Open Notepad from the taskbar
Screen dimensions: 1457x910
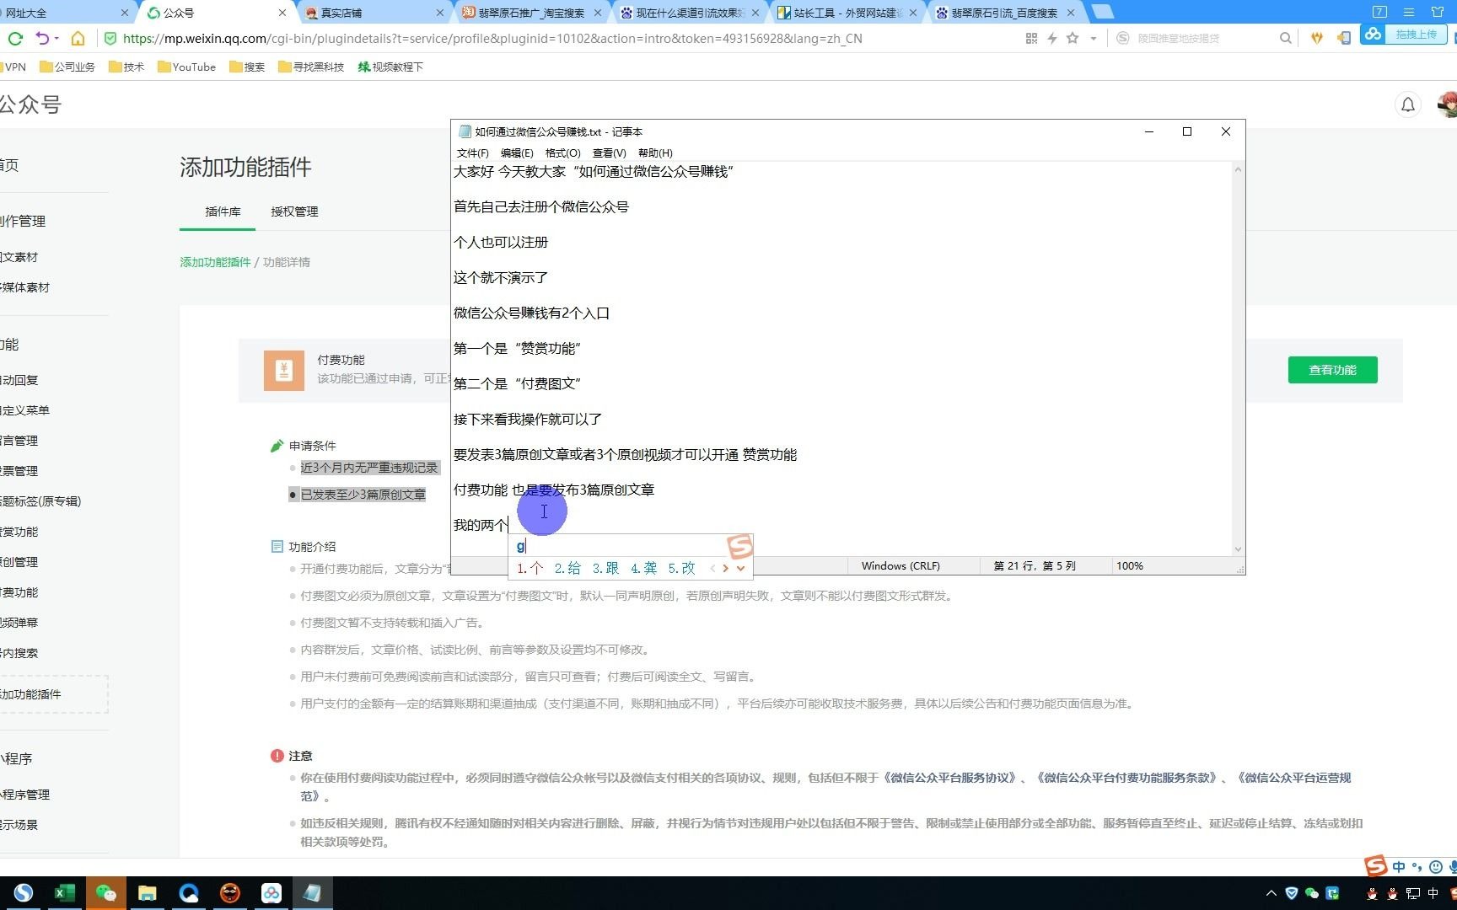point(313,893)
